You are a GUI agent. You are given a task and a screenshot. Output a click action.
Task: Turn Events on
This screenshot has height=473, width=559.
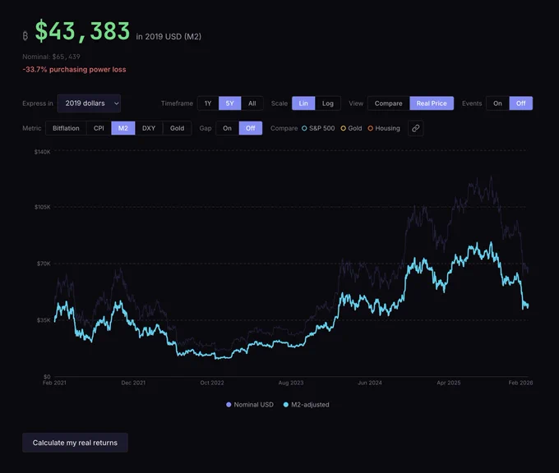[497, 103]
